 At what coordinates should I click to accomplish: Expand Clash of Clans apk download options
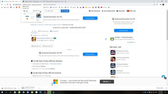click(19, 88)
